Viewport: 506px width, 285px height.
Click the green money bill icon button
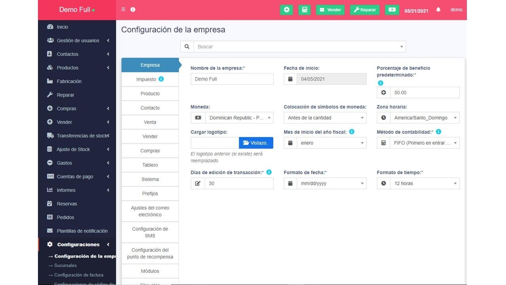[x=392, y=10]
